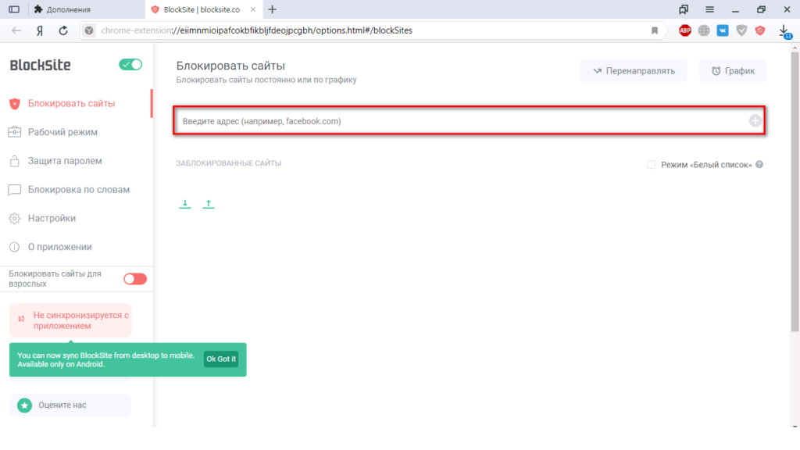
Task: Open the browser hamburger menu
Action: [x=709, y=9]
